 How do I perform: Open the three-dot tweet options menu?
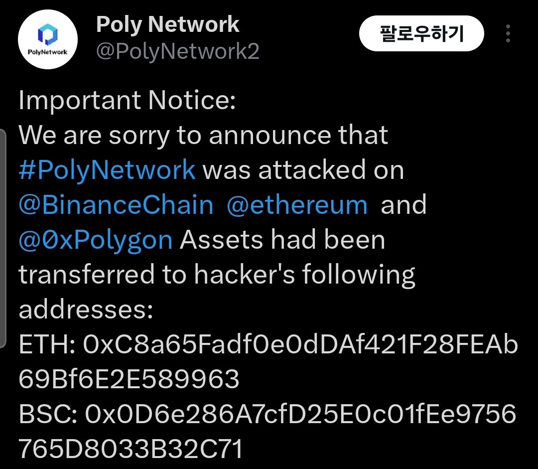508,33
